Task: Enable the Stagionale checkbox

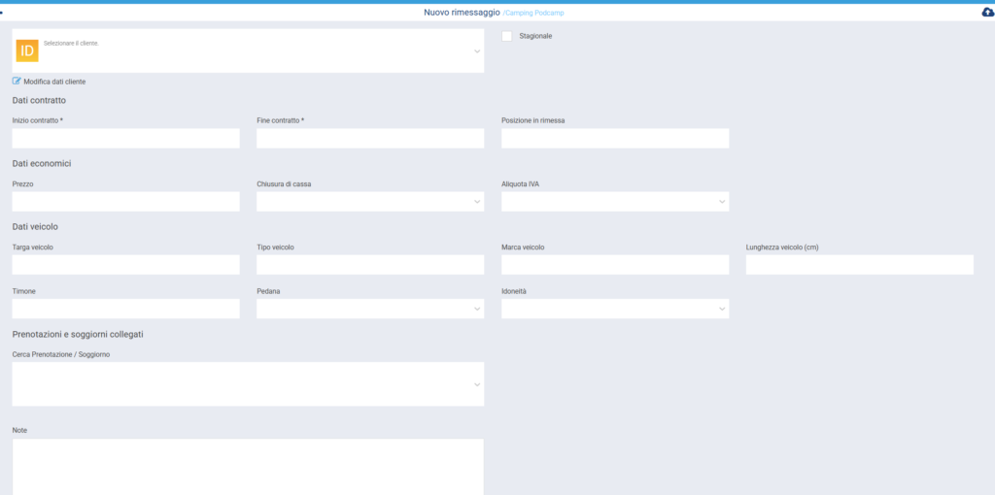Action: [507, 37]
